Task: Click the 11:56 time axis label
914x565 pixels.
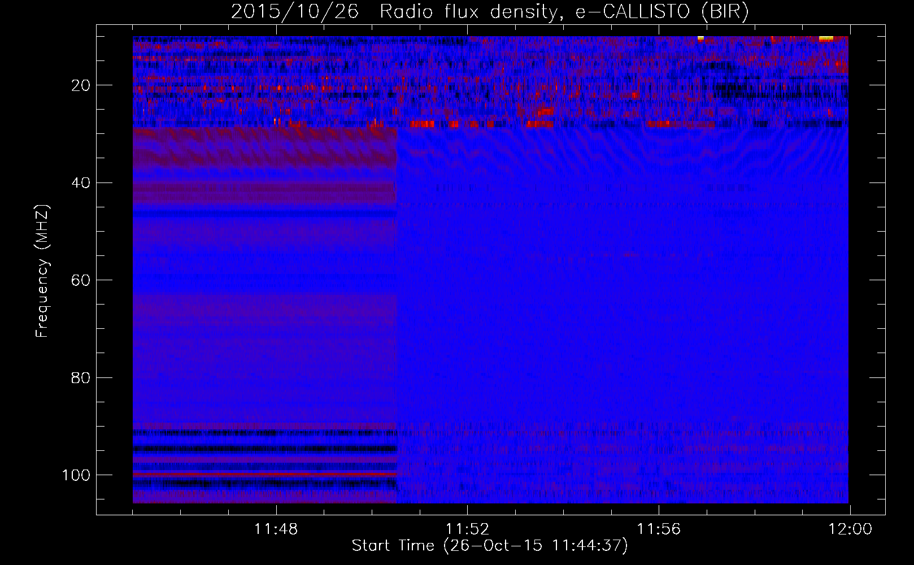Action: [659, 529]
